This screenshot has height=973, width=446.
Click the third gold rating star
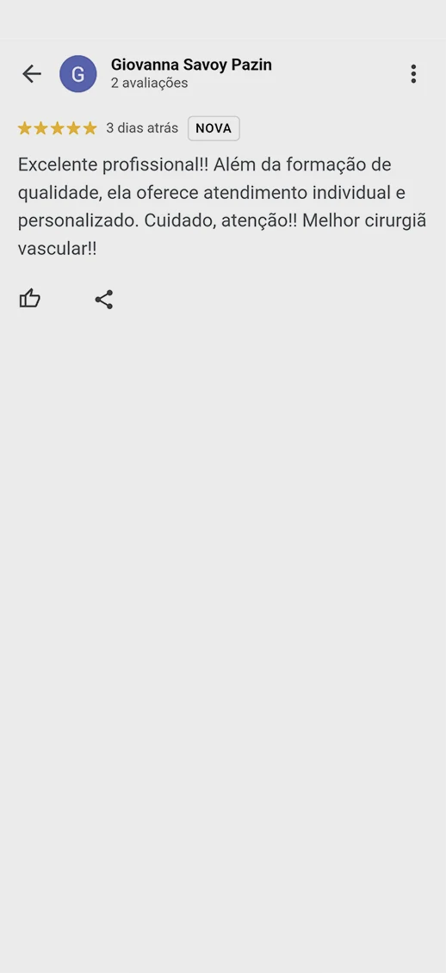[57, 128]
